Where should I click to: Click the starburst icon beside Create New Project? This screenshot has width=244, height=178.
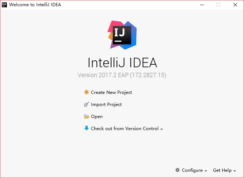[x=87, y=92]
